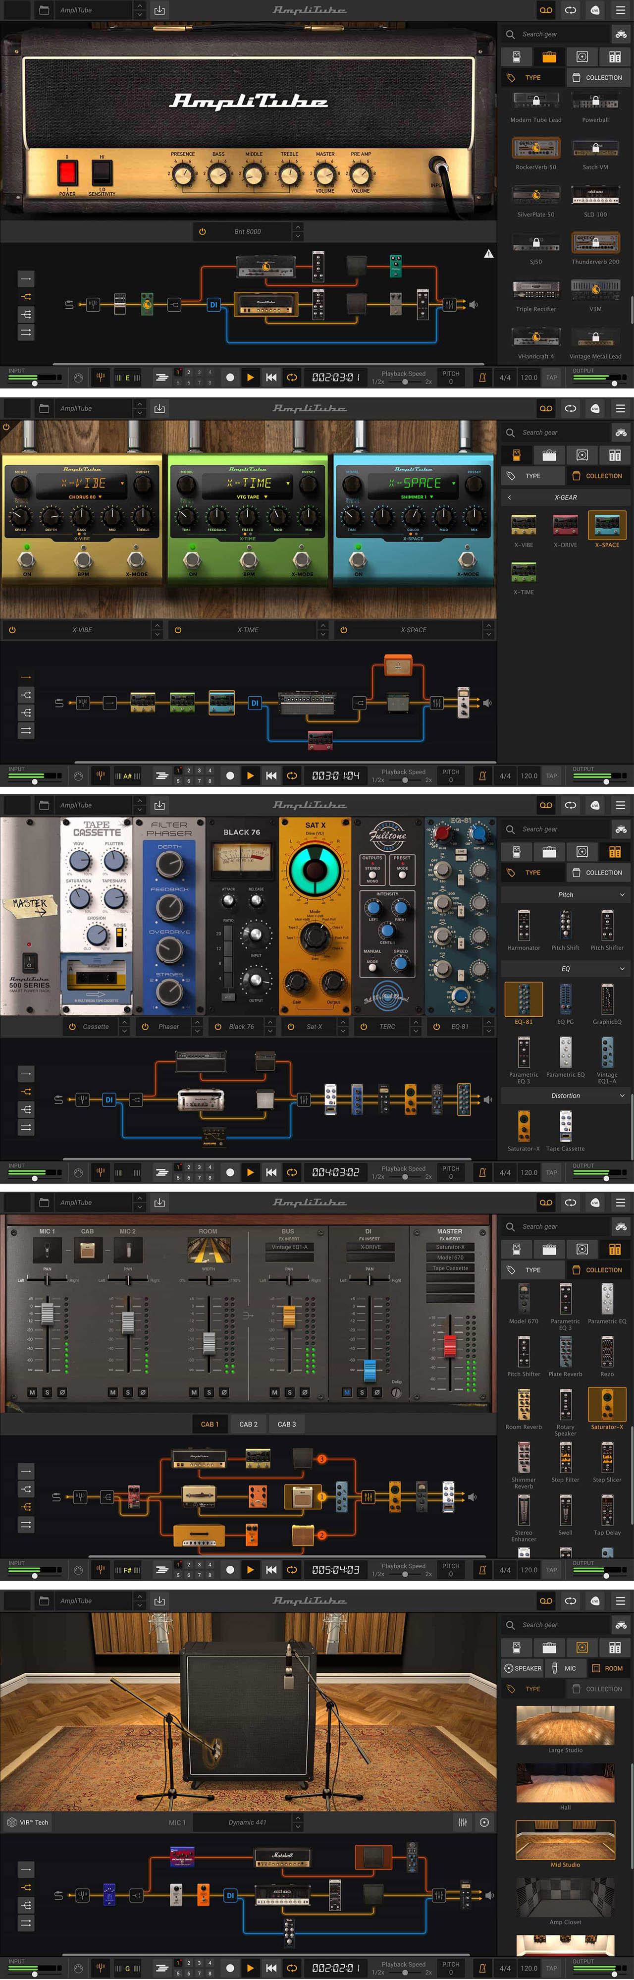Click the Model 670 master insert slot
The height and width of the screenshot is (1980, 634).
coord(450,1258)
